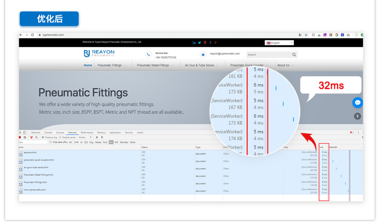378x222 pixels.
Task: Click the red record network log button
Action: click(20, 137)
